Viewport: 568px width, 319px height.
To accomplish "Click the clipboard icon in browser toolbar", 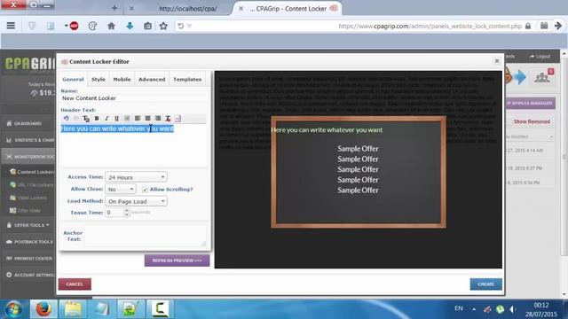I will (x=148, y=26).
